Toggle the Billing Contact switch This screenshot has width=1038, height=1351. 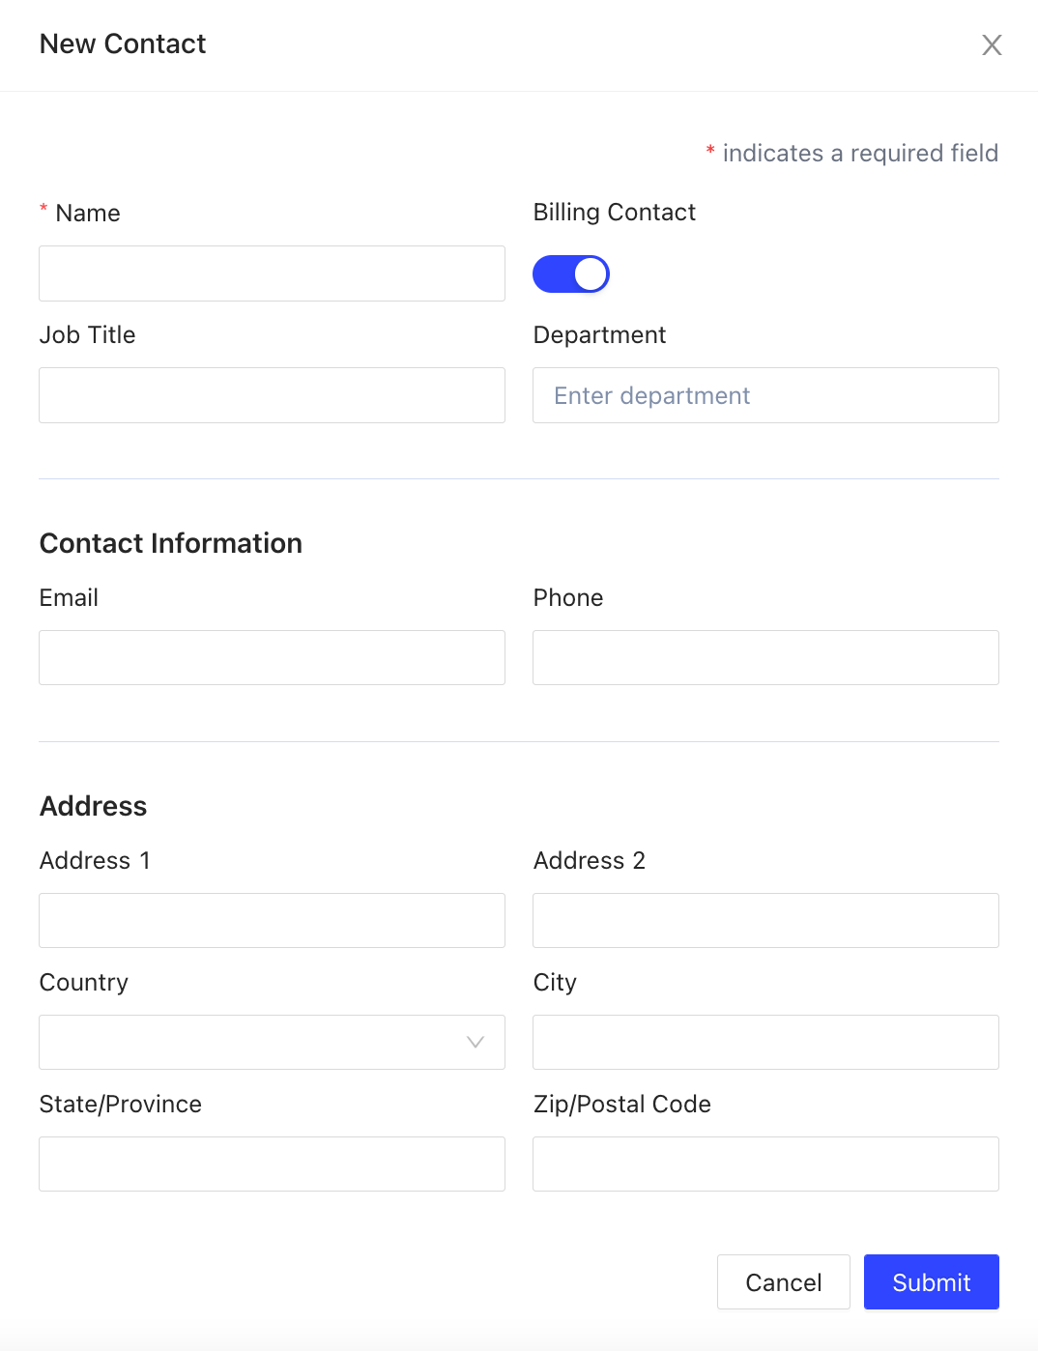pos(571,273)
